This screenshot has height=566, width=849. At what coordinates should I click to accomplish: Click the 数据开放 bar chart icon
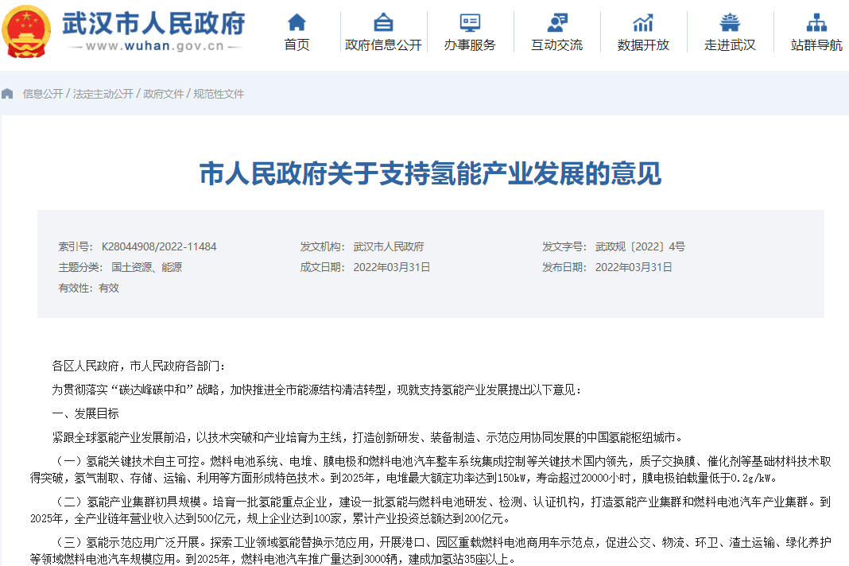tap(642, 23)
